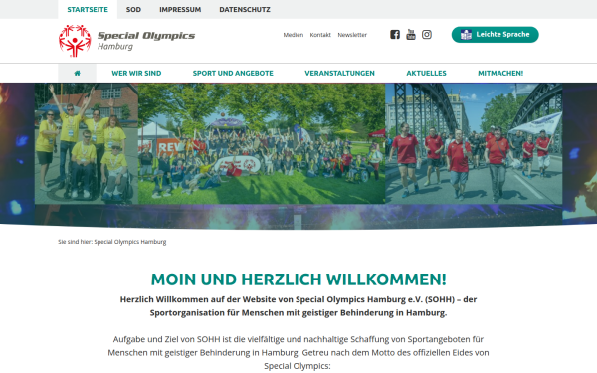The image size is (597, 373).
Task: Click the home icon in main navigation
Action: click(77, 73)
